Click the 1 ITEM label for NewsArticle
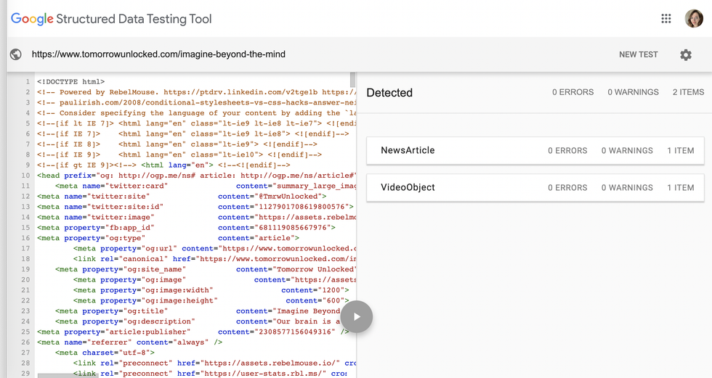Viewport: 712px width, 378px height. [680, 151]
